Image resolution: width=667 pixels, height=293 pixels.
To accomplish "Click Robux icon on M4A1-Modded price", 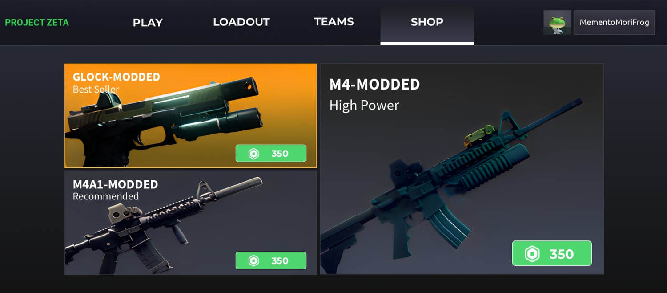I will pos(253,261).
